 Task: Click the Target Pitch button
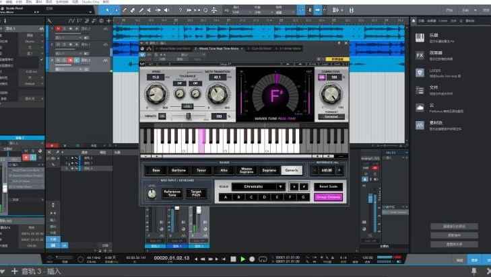[196, 193]
